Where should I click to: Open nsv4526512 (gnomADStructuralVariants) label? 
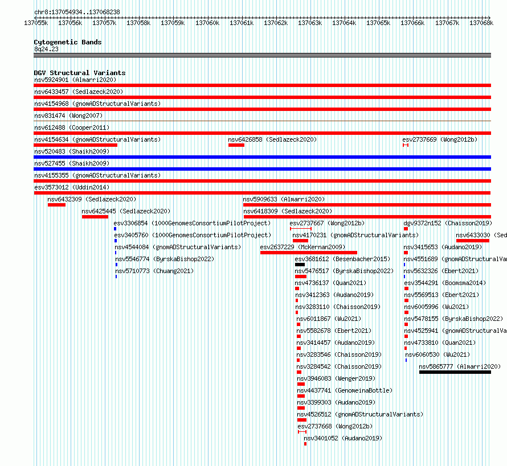(360, 414)
